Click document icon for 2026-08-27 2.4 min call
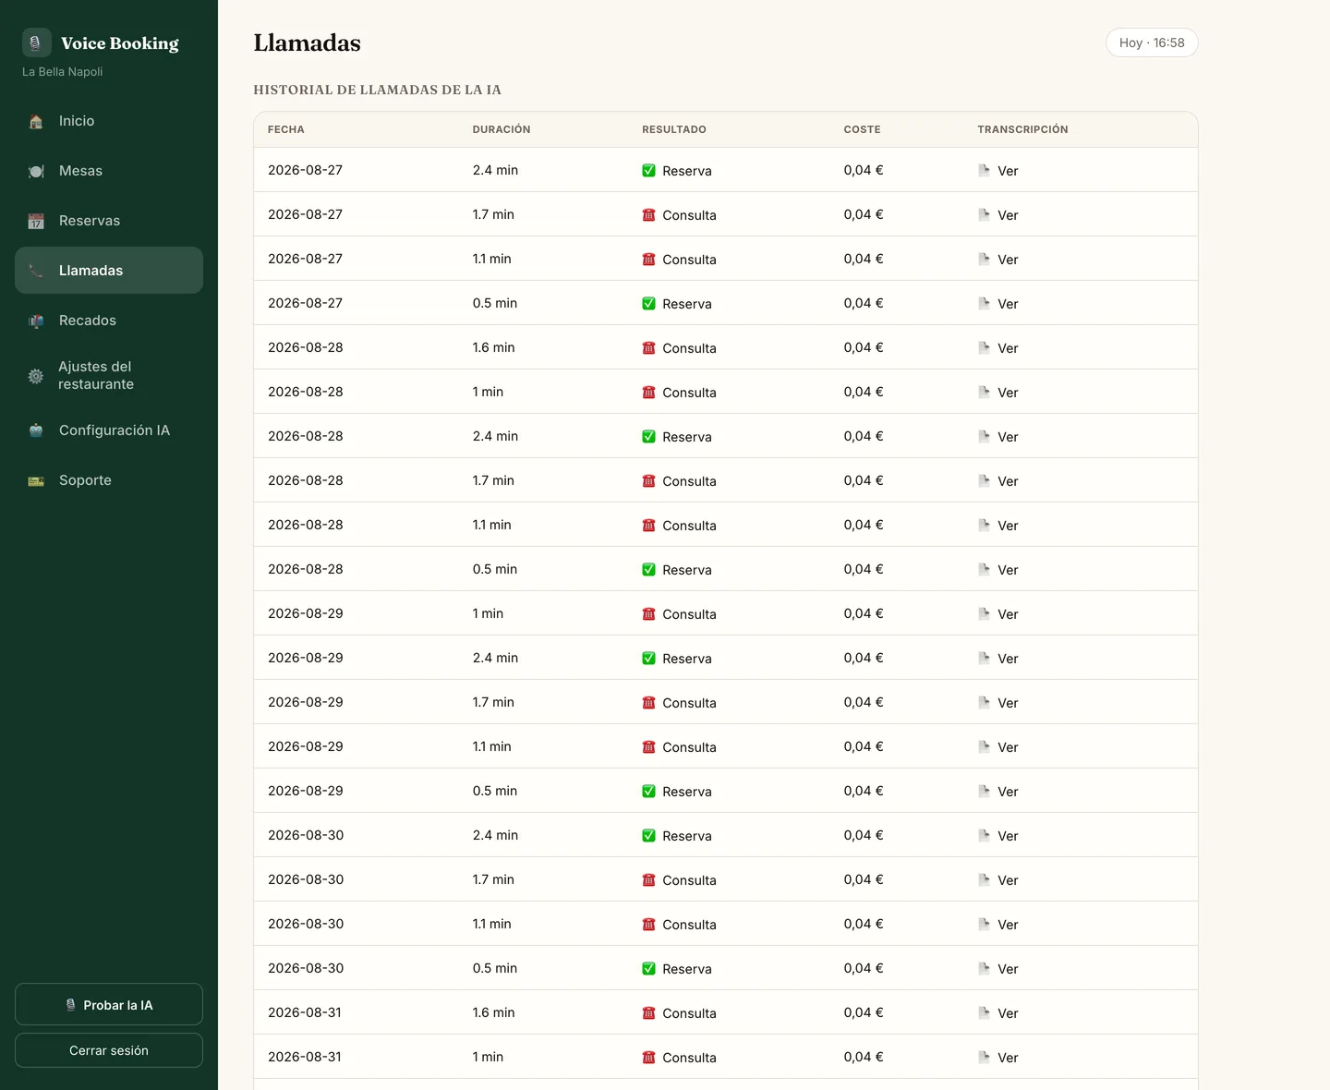Viewport: 1330px width, 1090px height. tap(984, 171)
